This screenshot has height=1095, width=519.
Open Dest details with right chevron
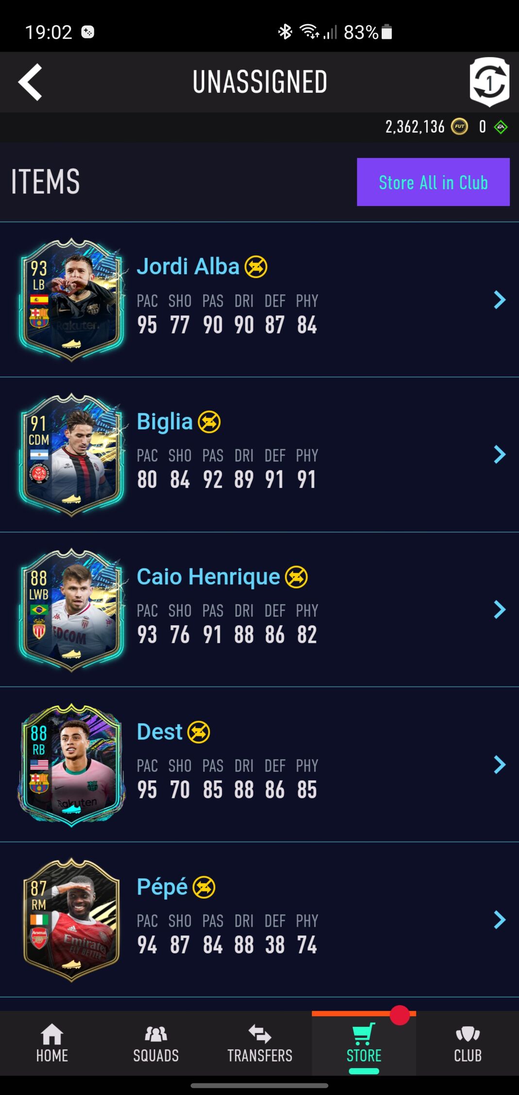[500, 765]
